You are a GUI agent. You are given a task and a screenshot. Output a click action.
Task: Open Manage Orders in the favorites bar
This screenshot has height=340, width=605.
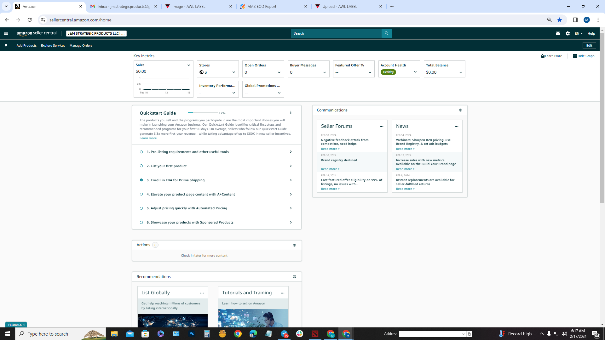point(81,46)
